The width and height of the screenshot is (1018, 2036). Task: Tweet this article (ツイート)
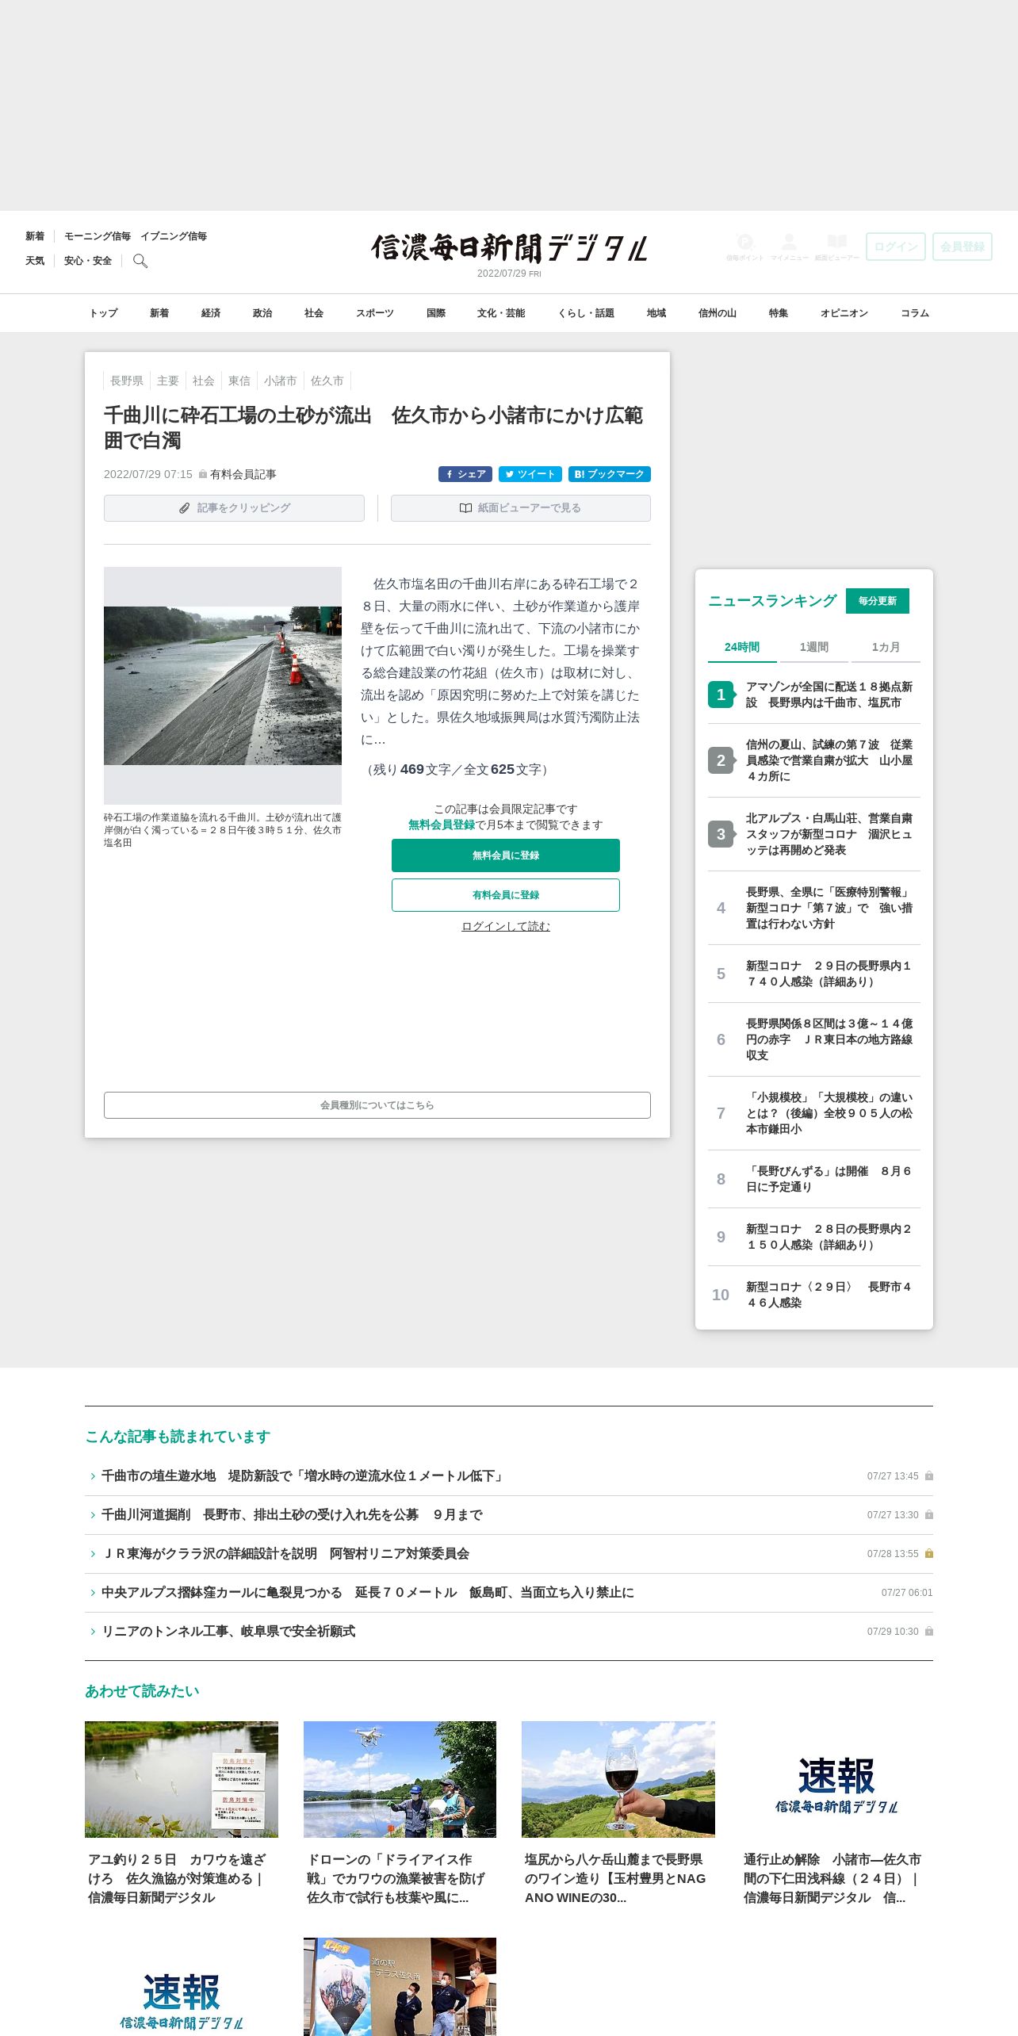tap(530, 474)
